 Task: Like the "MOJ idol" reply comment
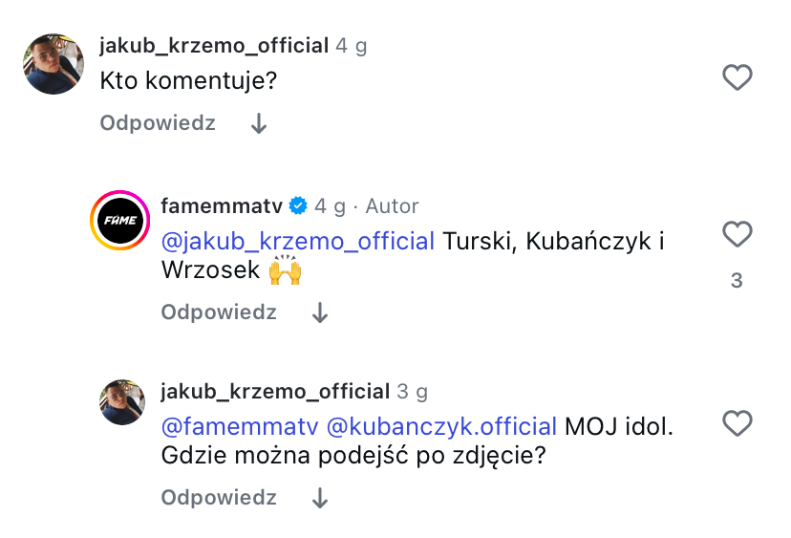(737, 423)
